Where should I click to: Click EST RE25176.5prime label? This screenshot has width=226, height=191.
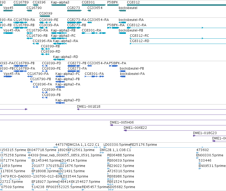pos(144,145)
